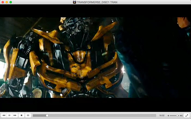Click the seek slider knob on the timeline
The width and height of the screenshot is (191, 119).
47,115
